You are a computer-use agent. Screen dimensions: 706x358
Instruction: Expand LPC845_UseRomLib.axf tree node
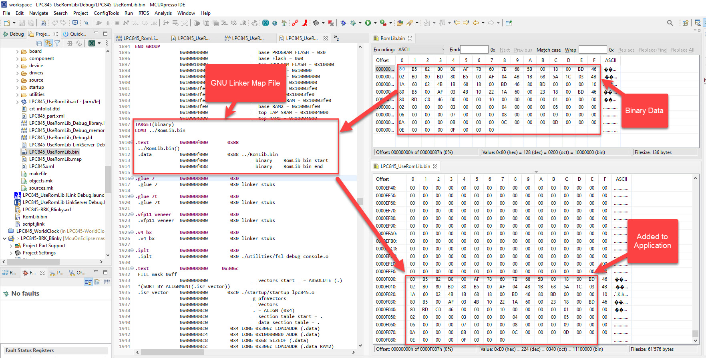[x=18, y=102]
